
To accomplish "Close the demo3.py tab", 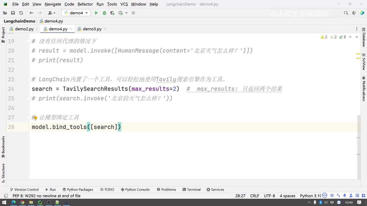I will (x=105, y=29).
